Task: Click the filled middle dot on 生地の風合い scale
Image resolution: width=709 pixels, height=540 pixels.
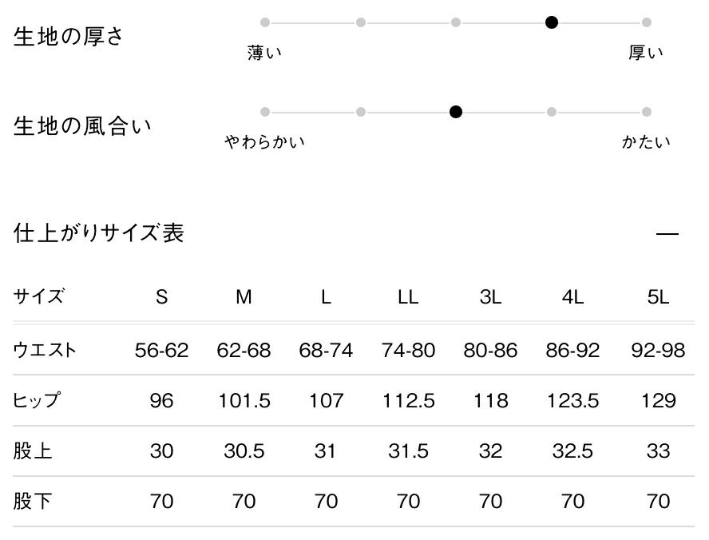Action: click(456, 112)
